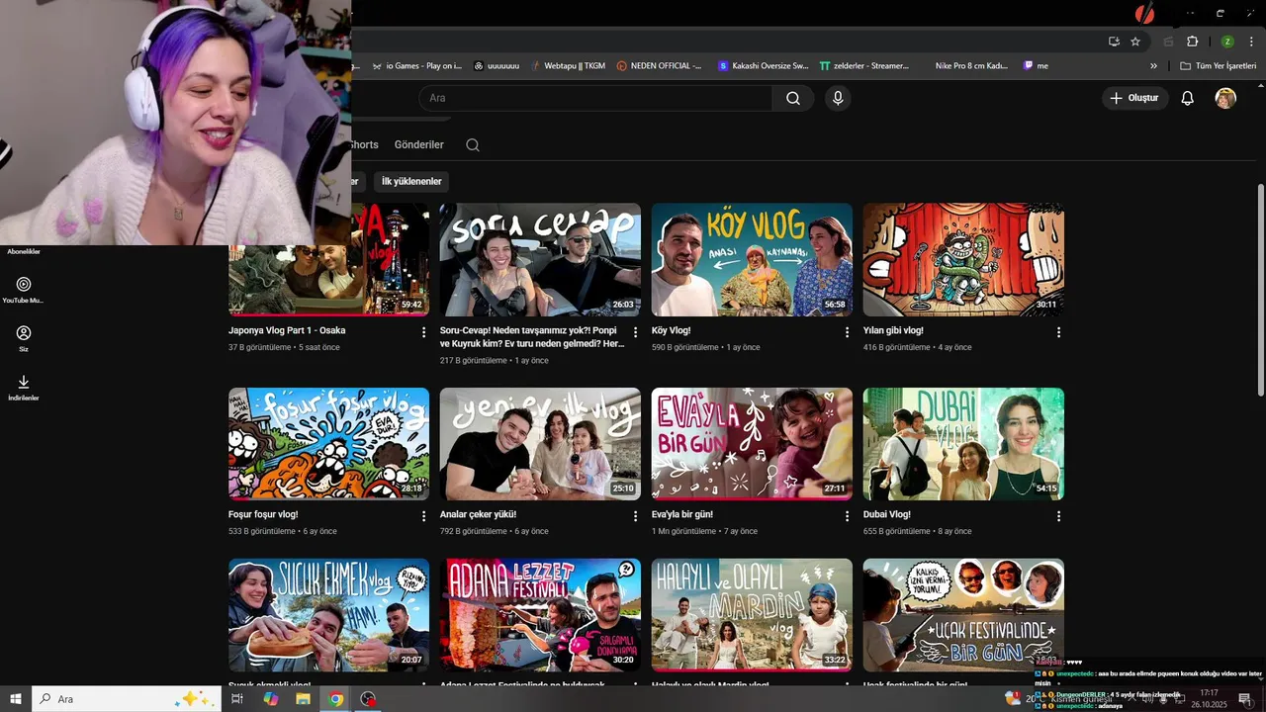Open File Explorer from the taskbar
The width and height of the screenshot is (1266, 712).
303,699
